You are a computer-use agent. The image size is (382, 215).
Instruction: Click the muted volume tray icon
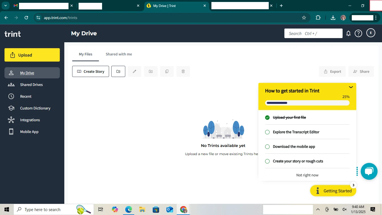point(345,209)
